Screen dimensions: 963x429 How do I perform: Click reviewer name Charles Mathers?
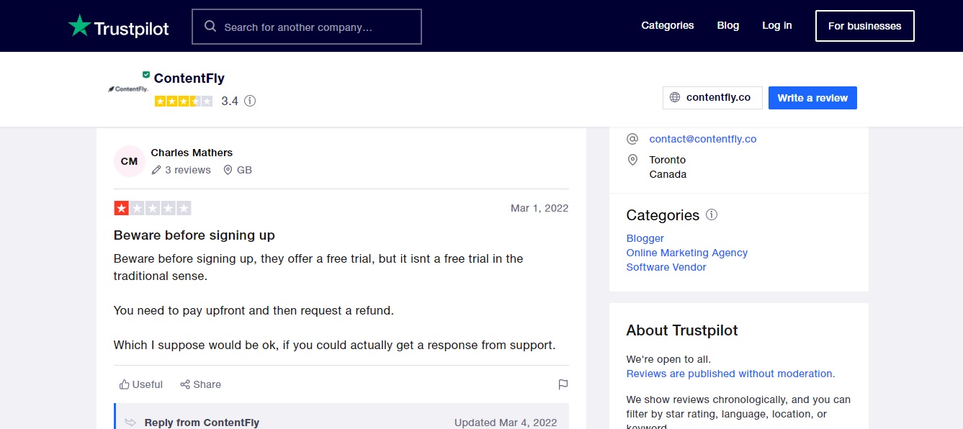pyautogui.click(x=192, y=153)
